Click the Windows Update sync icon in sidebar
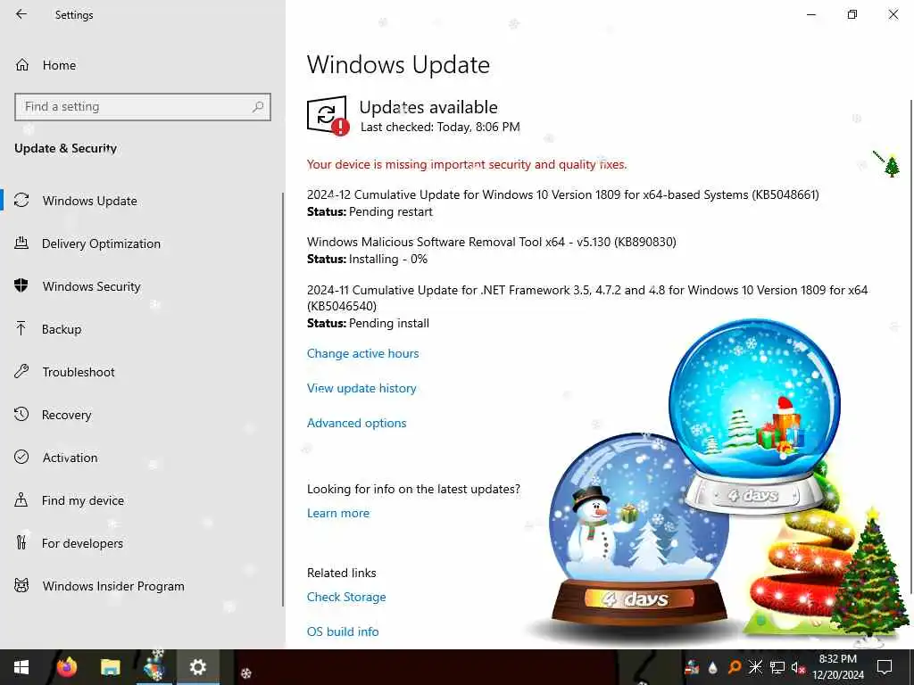 [21, 201]
